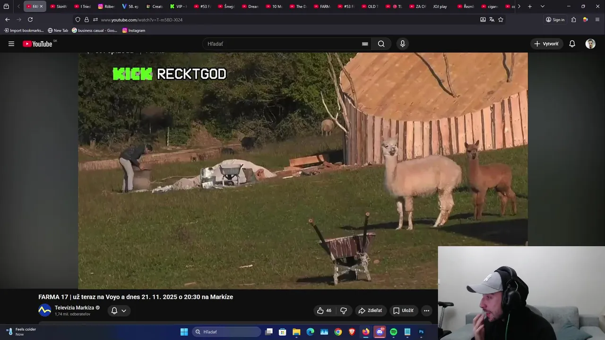Image resolution: width=605 pixels, height=340 pixels.
Task: Click the YouTube search magnifier button
Action: point(381,44)
